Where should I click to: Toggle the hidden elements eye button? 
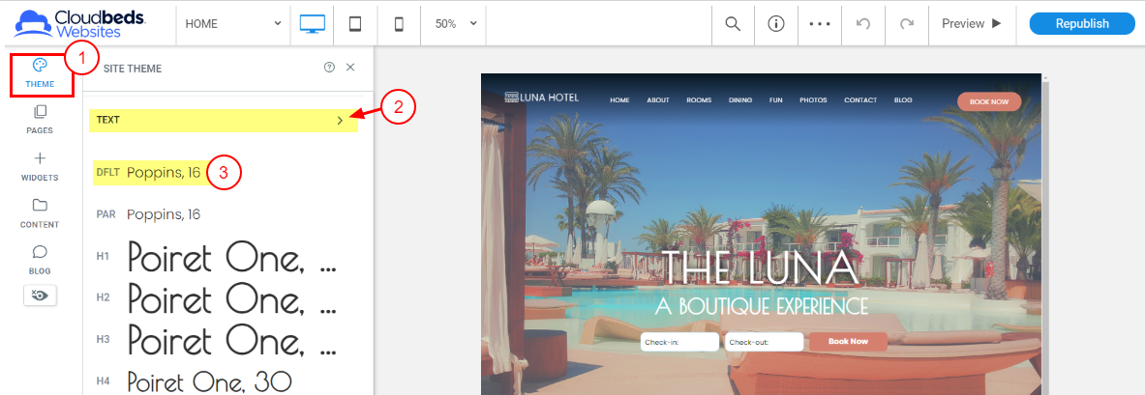click(40, 296)
